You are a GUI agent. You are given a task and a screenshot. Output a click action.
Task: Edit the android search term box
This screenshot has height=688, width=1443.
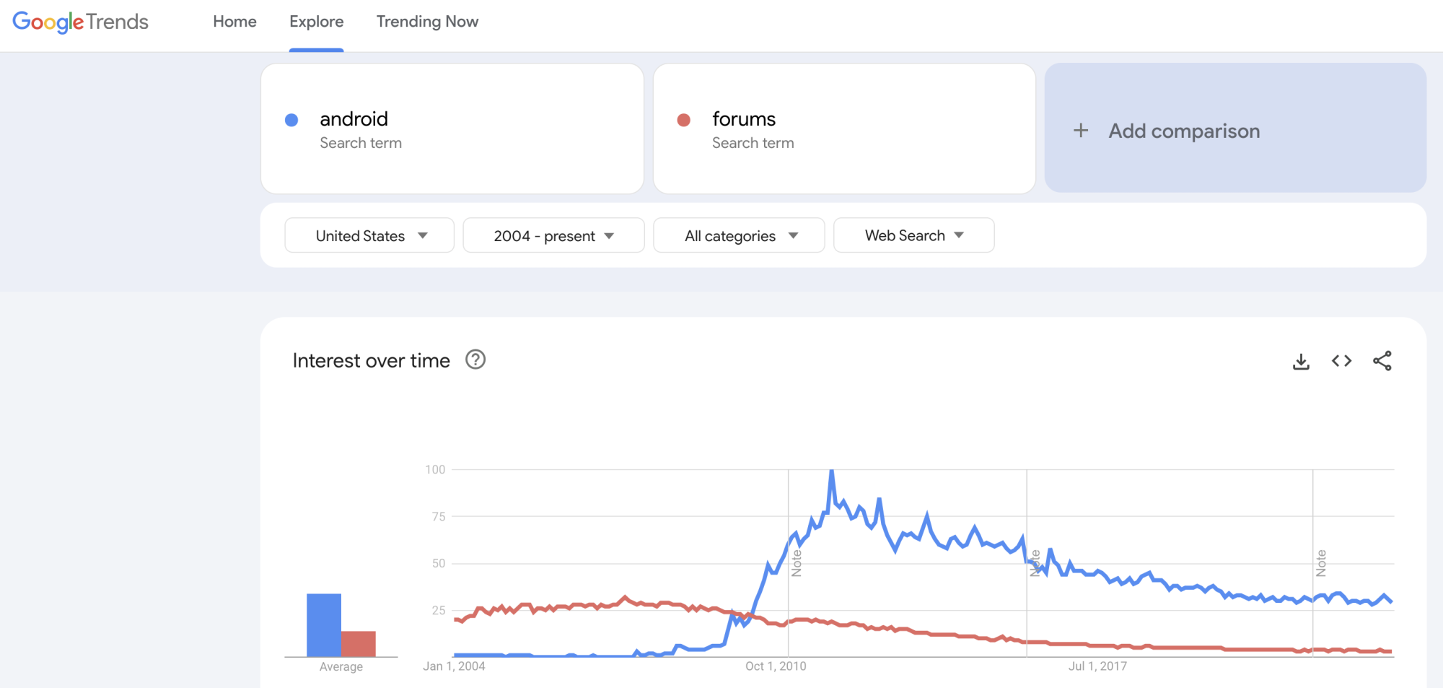[452, 129]
